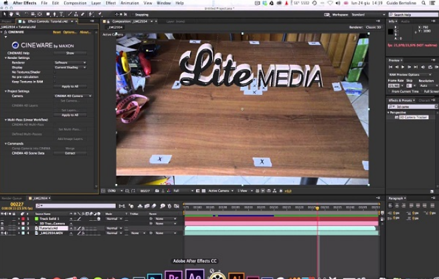Image resolution: width=439 pixels, height=279 pixels.
Task: Click the About link for CINEWARE
Action: pyautogui.click(x=85, y=32)
